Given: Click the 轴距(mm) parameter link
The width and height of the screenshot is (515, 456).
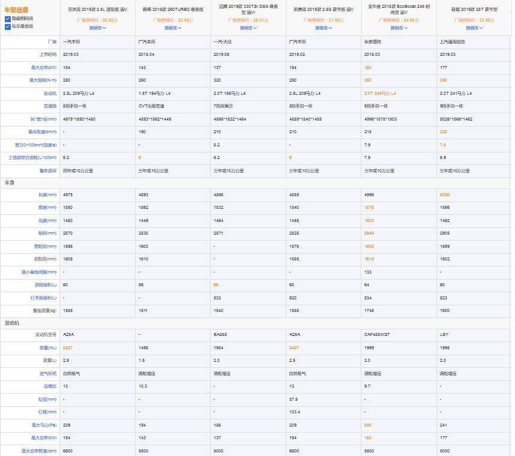Looking at the screenshot, I should (x=47, y=233).
